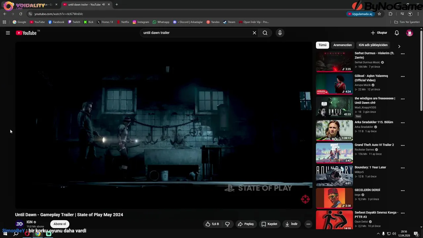This screenshot has height=238, width=423.
Task: Click the video player frame
Action: click(x=164, y=125)
